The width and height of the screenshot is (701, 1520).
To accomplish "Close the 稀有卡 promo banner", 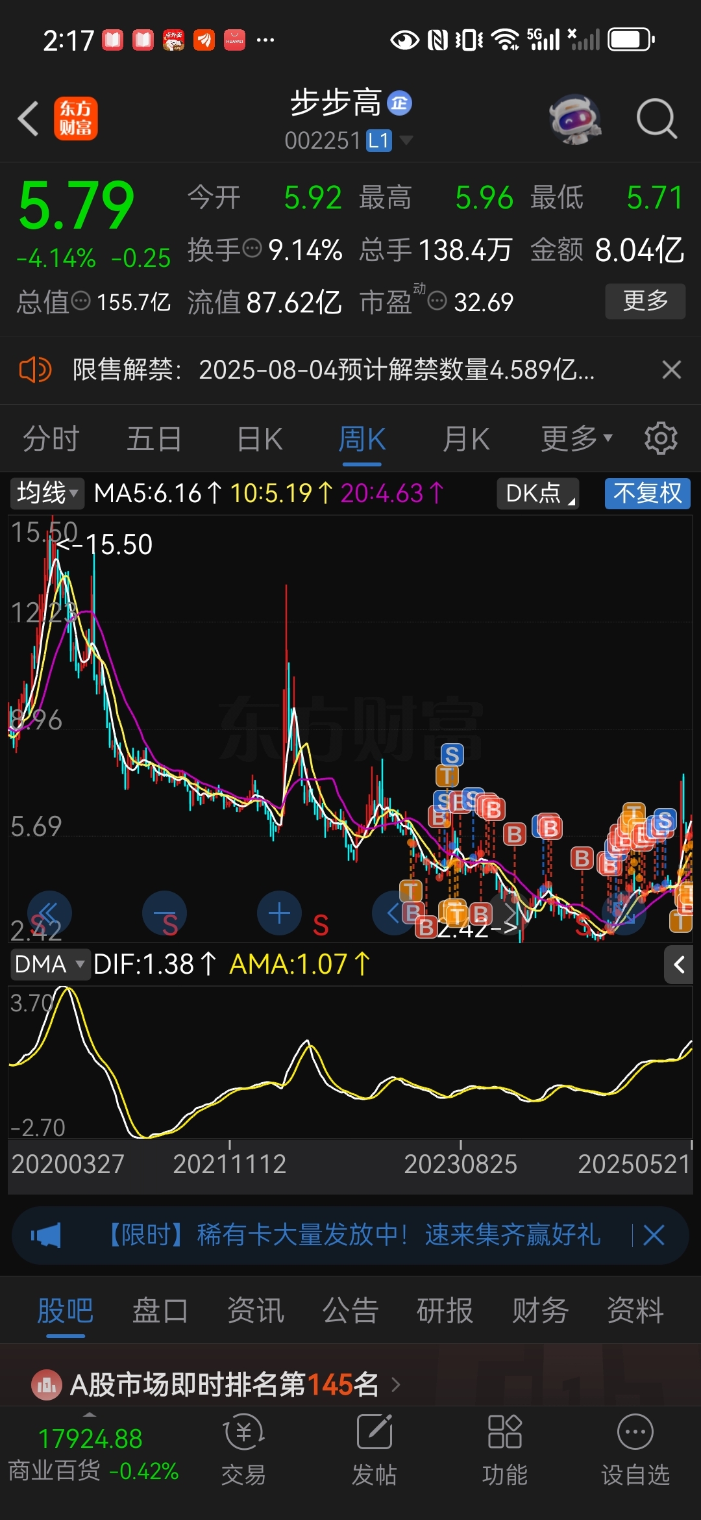I will point(654,1235).
